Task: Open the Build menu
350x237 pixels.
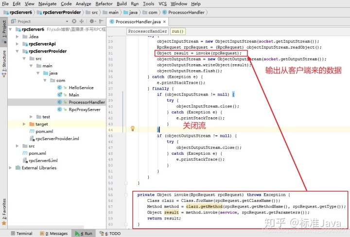Action: (122, 4)
